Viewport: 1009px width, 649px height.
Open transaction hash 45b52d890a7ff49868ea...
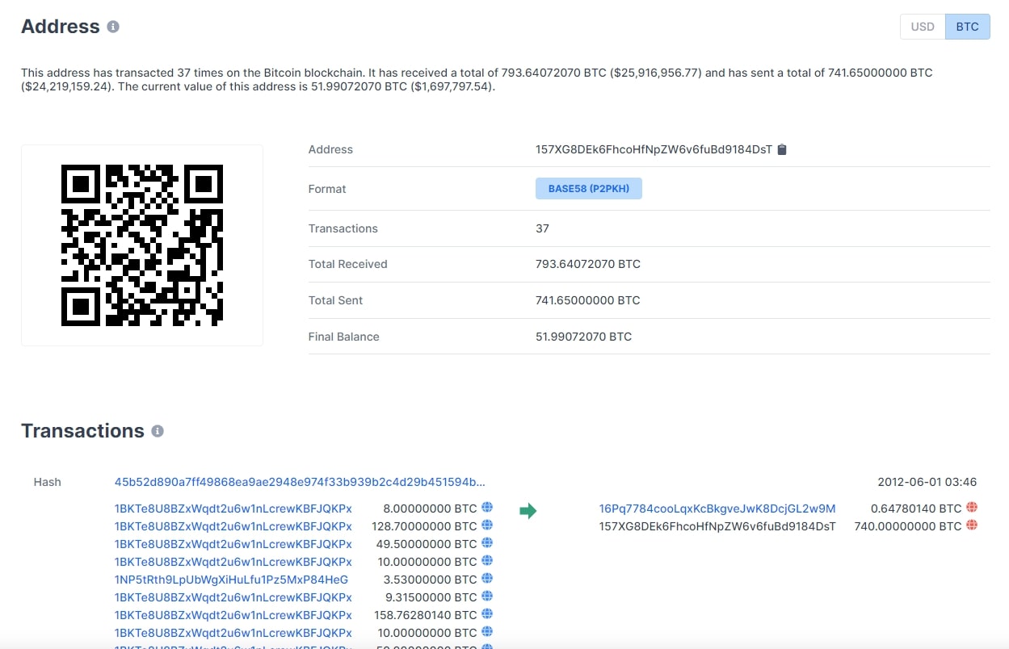click(301, 482)
